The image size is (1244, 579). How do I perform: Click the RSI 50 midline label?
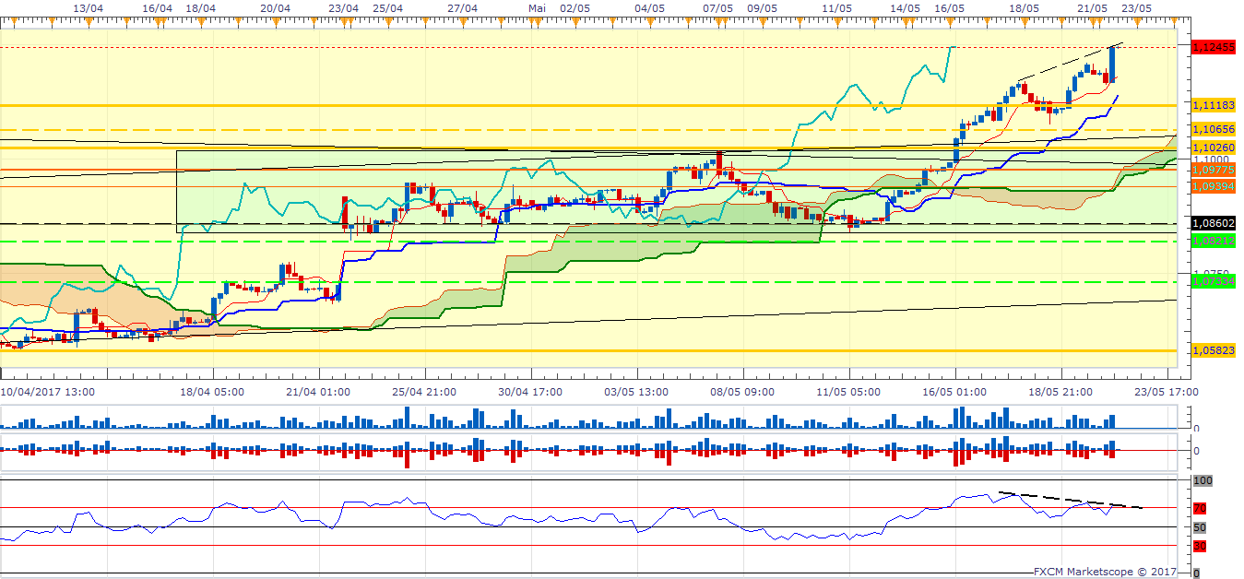click(1200, 527)
